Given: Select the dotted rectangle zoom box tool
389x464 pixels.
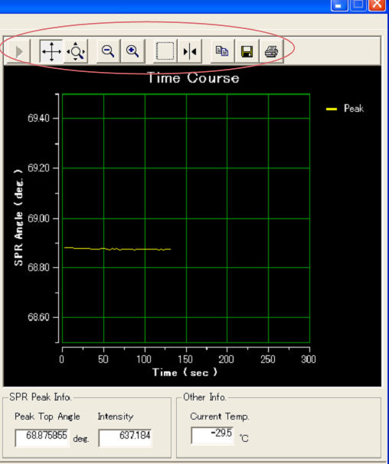Looking at the screenshot, I should pyautogui.click(x=165, y=51).
